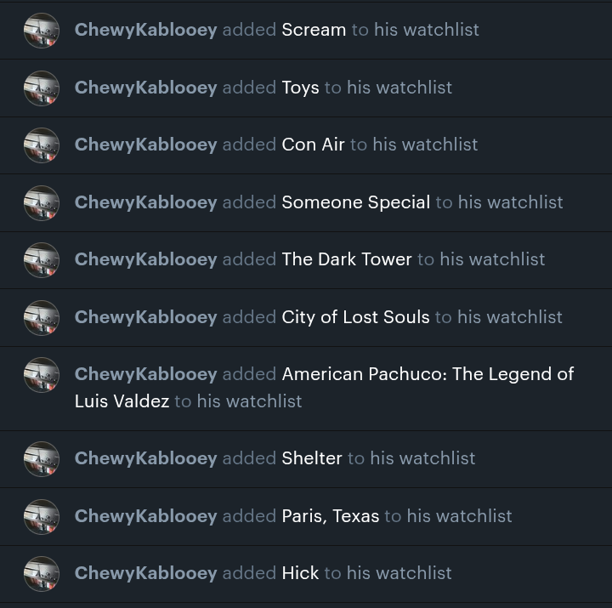Click avatar in The Dark Tower row
Screen dimensions: 612x608
click(x=42, y=260)
